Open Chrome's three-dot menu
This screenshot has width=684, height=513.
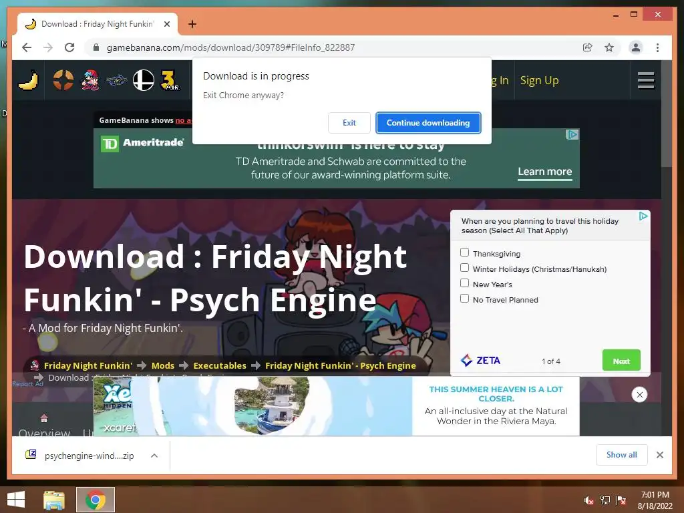click(657, 47)
